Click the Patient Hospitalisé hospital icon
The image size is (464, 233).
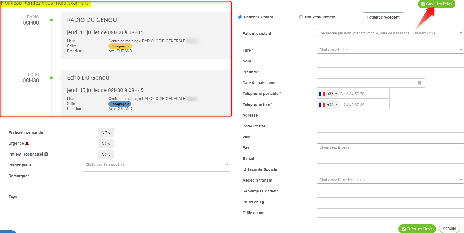(x=46, y=154)
